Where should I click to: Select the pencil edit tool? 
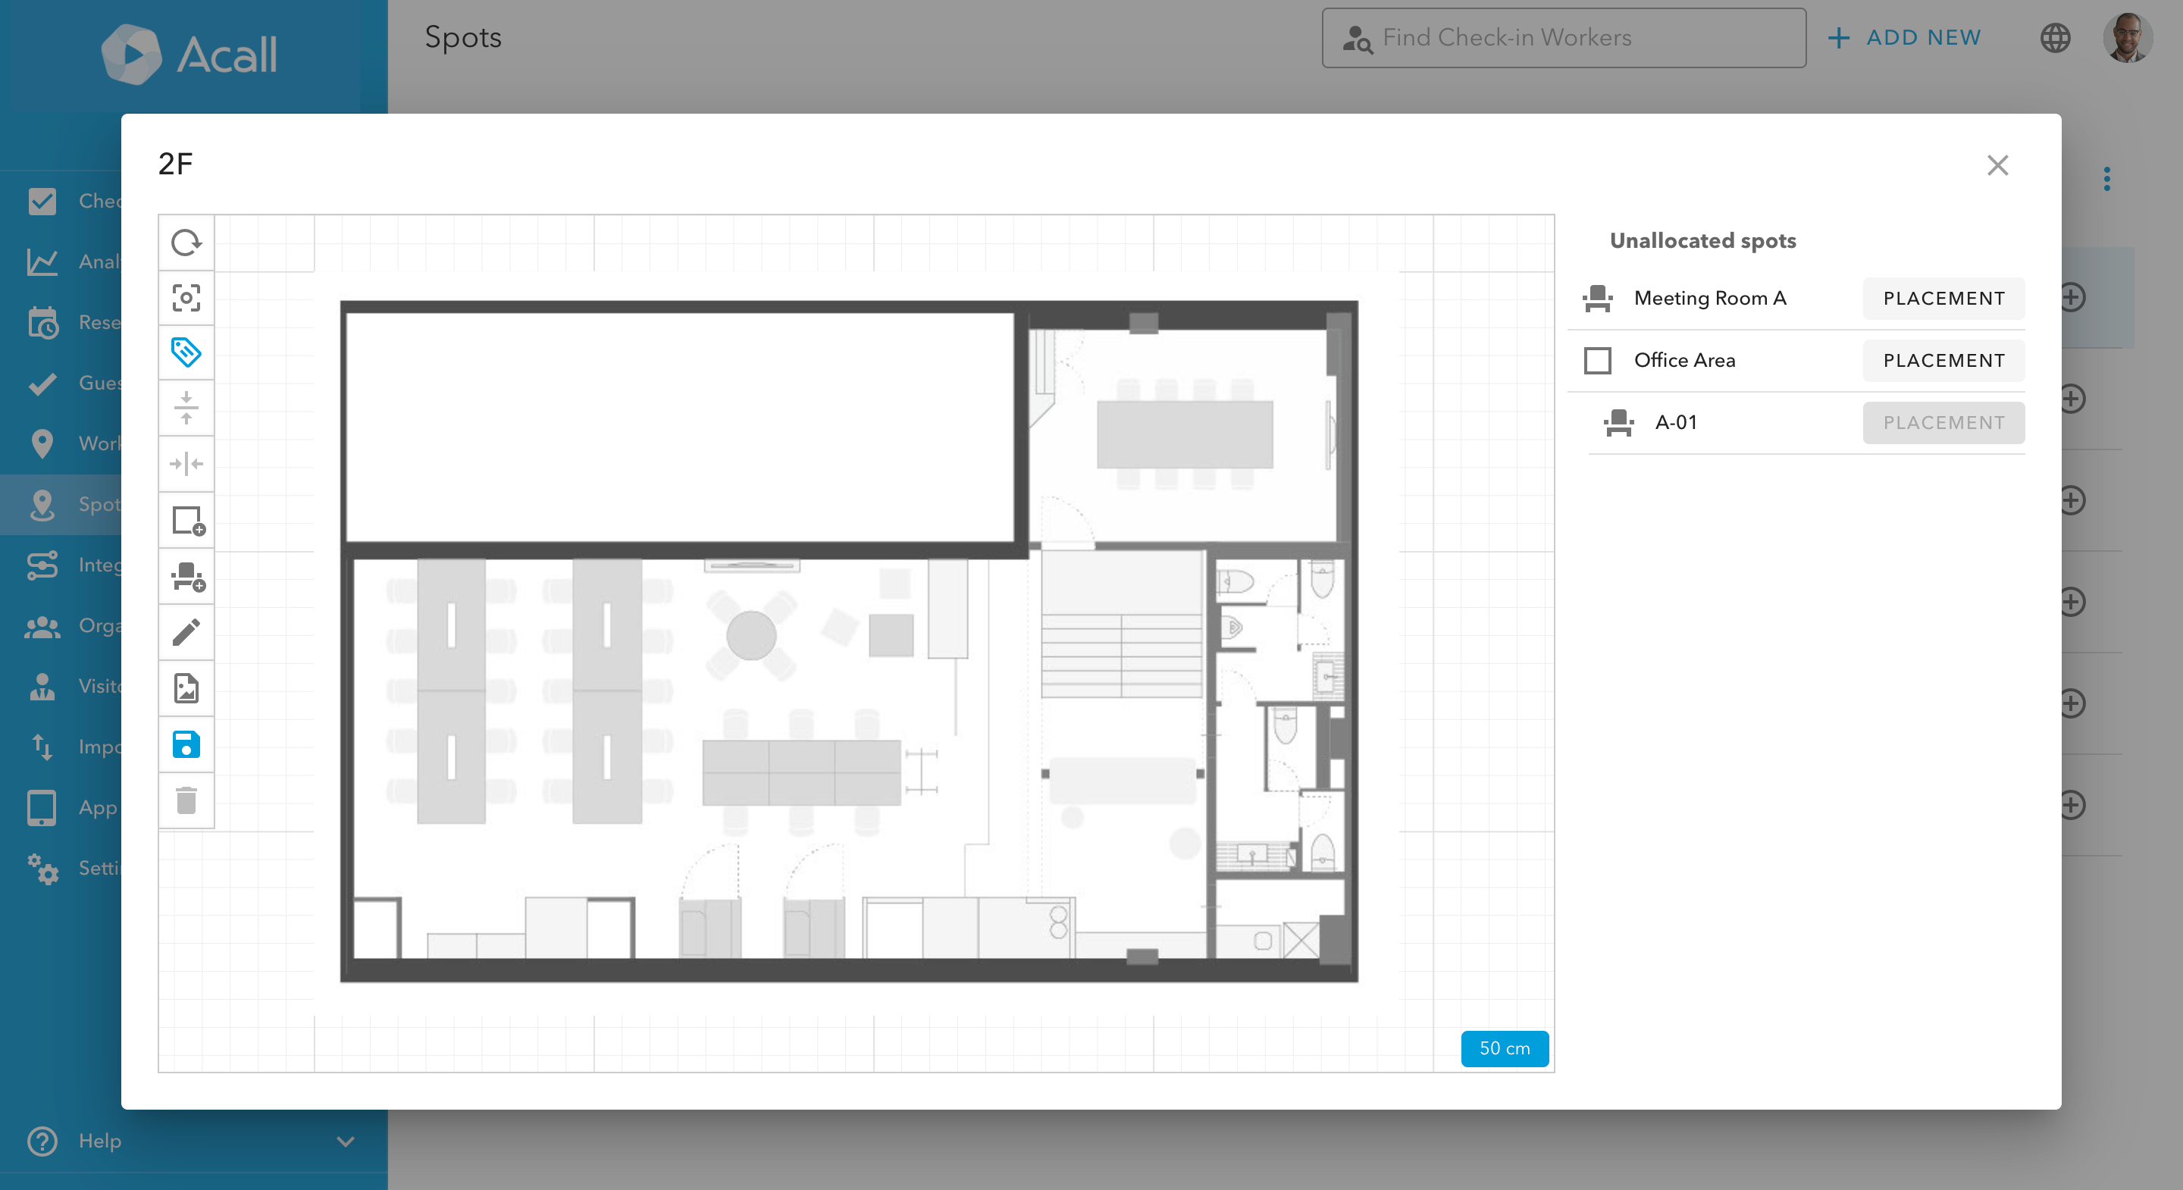tap(186, 632)
